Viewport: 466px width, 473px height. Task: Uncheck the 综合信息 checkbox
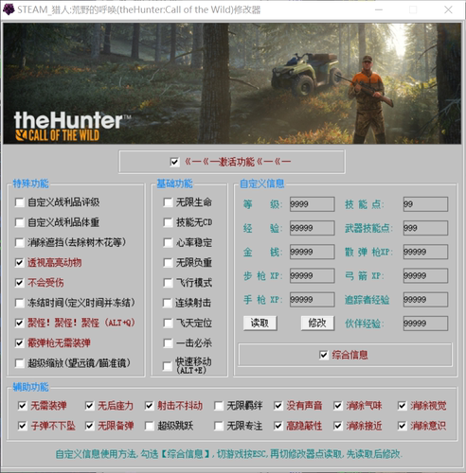pyautogui.click(x=324, y=356)
